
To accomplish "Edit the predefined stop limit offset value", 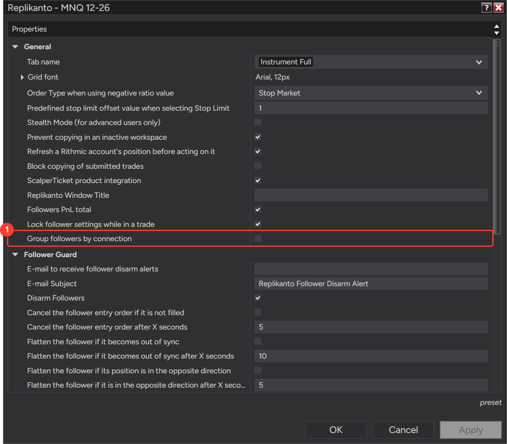I will (x=371, y=108).
